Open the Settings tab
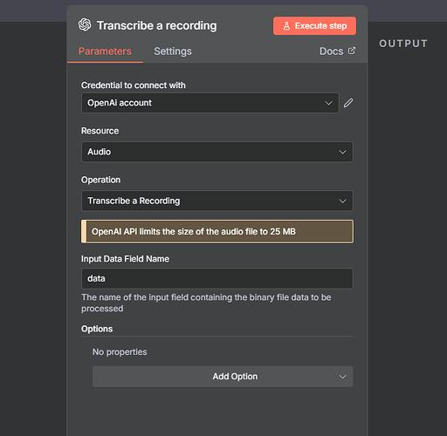This screenshot has height=436, width=447. pos(173,51)
